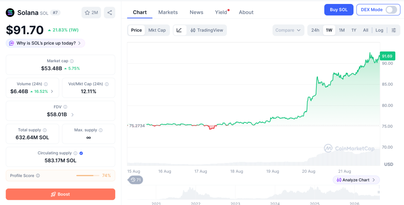Click the Profile Score progress bar

[88, 176]
